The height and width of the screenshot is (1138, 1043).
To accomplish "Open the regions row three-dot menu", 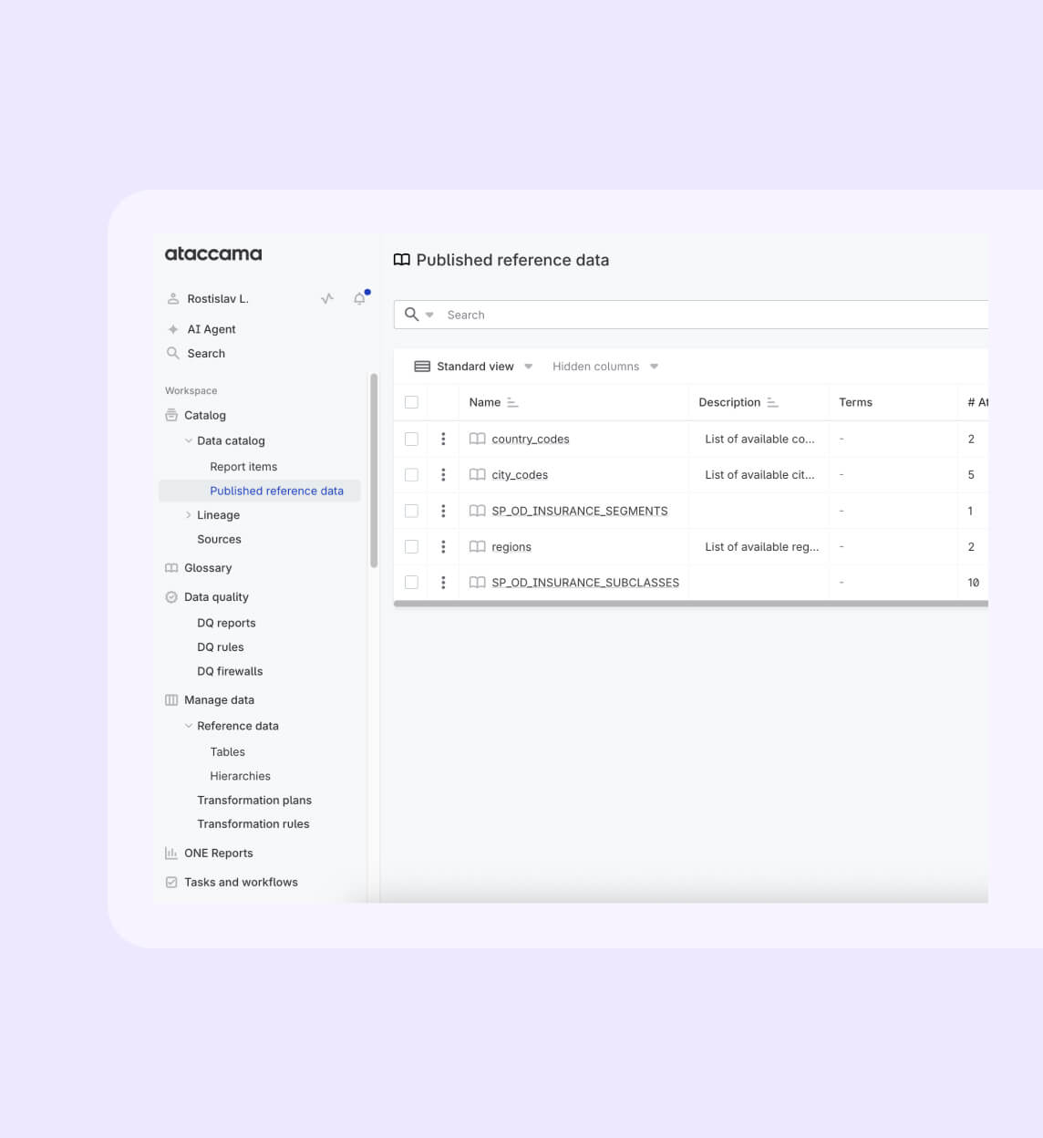I will tap(443, 547).
